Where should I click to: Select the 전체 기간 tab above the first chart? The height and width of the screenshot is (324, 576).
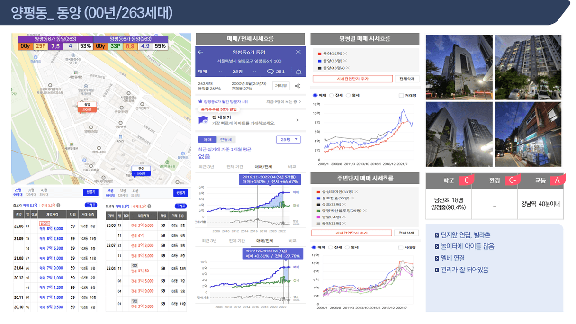tap(235, 167)
